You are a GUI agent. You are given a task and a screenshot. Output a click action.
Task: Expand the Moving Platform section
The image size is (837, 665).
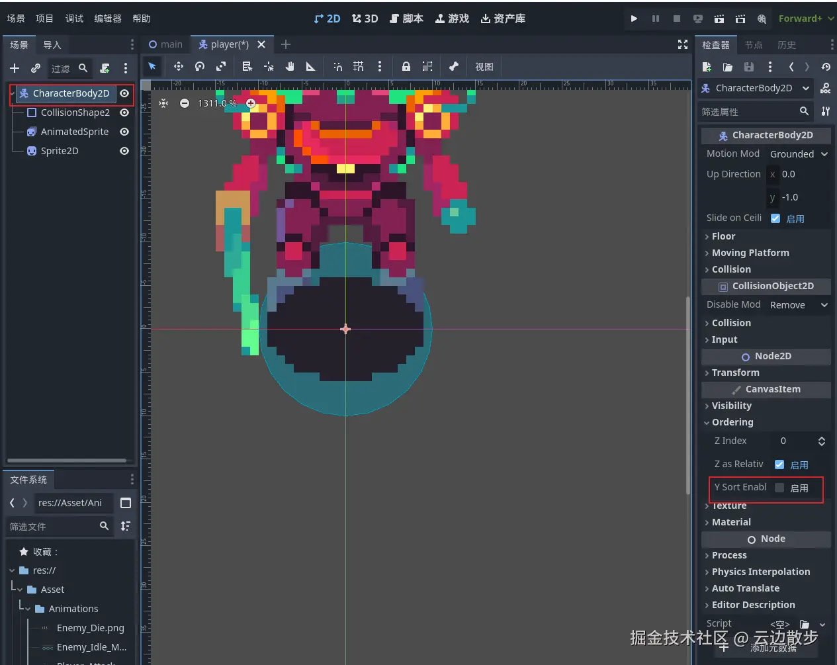(x=750, y=253)
